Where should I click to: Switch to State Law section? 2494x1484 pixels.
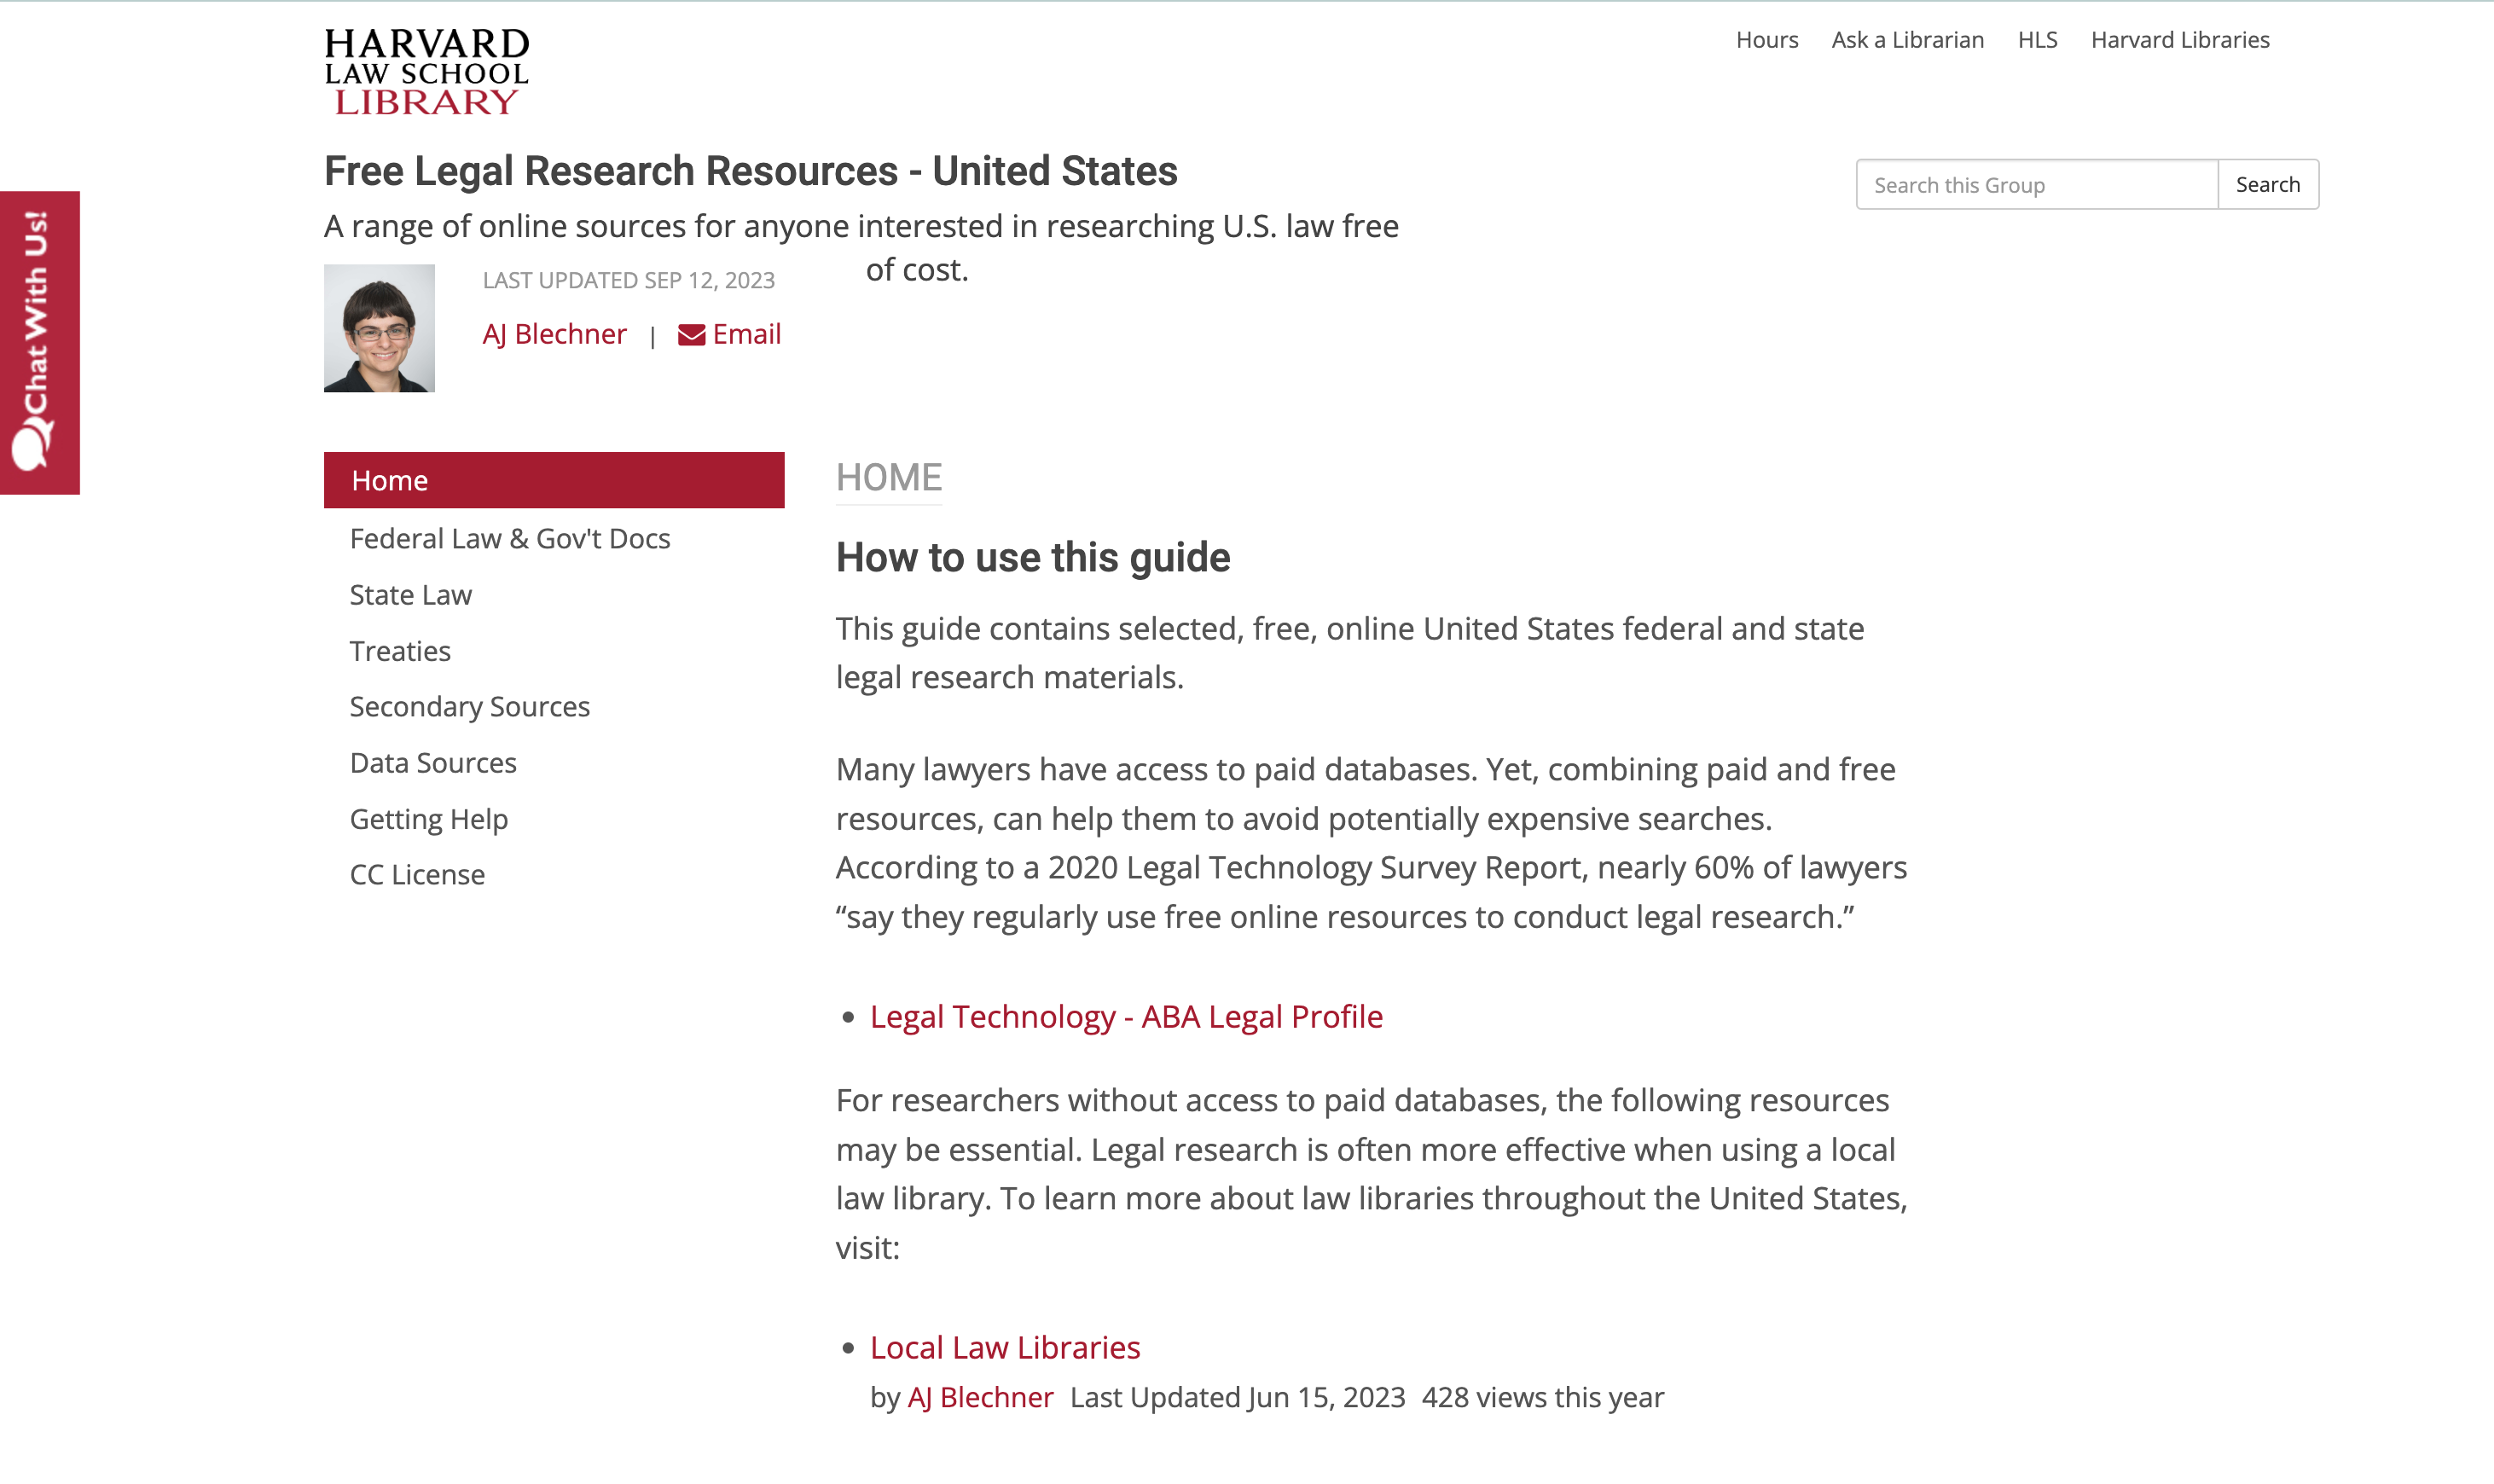[410, 595]
